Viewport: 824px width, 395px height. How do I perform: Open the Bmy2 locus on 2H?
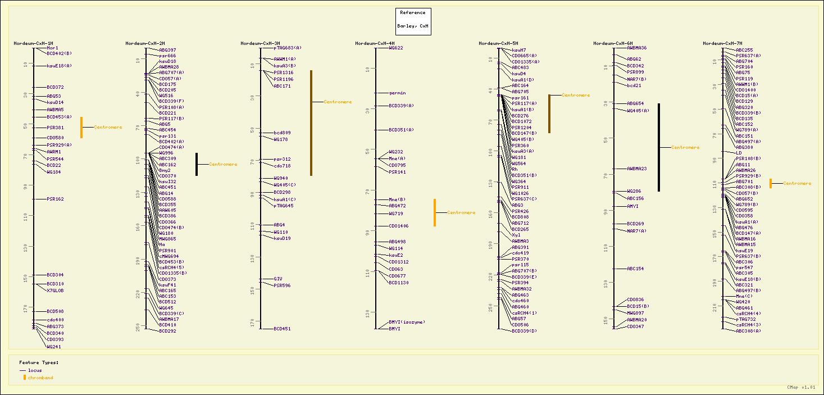(x=165, y=170)
